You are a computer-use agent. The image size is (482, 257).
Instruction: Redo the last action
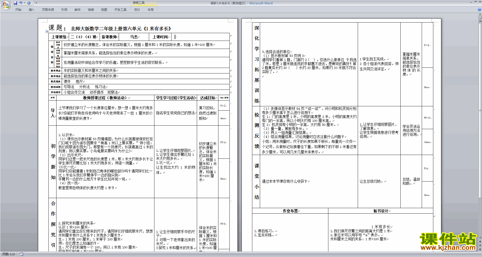pos(29,3)
